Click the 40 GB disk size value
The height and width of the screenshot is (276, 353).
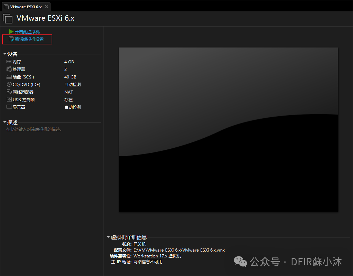coord(70,77)
